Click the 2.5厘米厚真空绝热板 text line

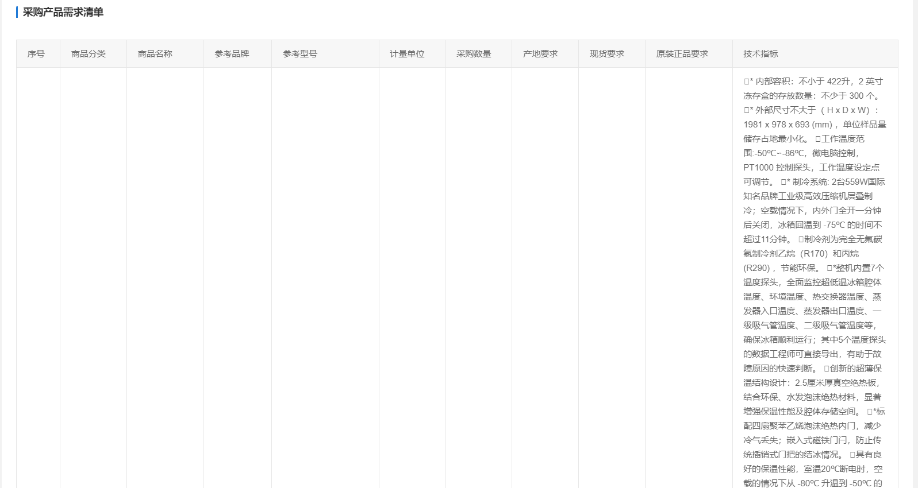click(x=811, y=383)
